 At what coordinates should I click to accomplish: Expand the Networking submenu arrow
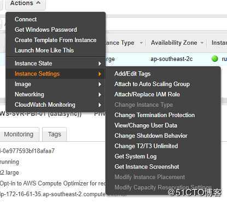click(x=100, y=95)
